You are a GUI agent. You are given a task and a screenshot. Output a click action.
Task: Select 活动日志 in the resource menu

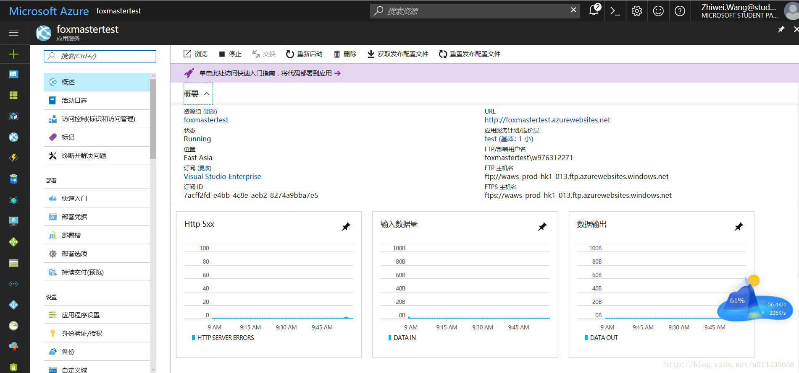click(97, 100)
